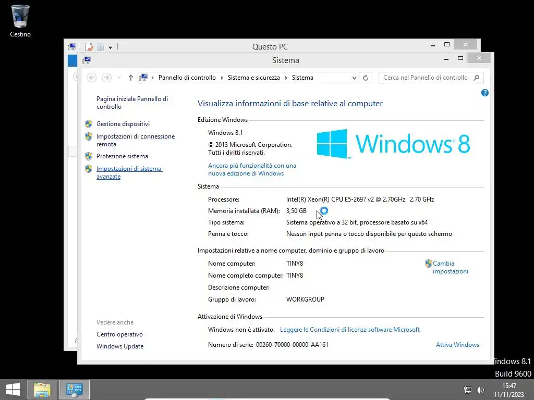Click shield icon beside 'Impostazioni di sistema avanzate'

coord(89,169)
